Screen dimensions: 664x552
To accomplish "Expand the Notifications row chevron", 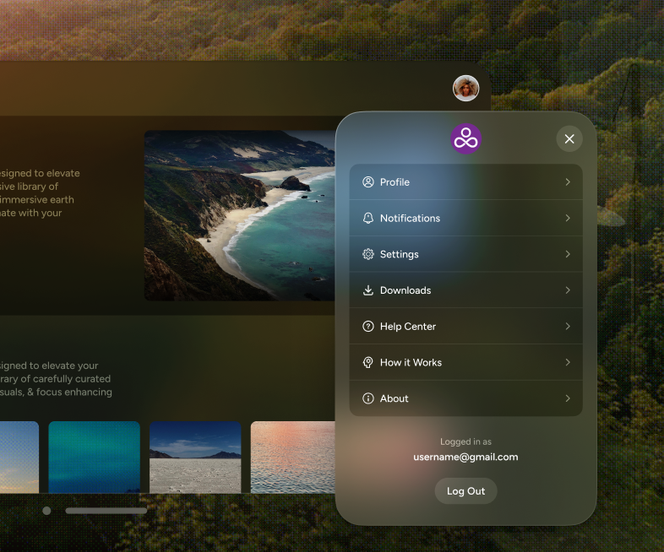I will tap(568, 218).
